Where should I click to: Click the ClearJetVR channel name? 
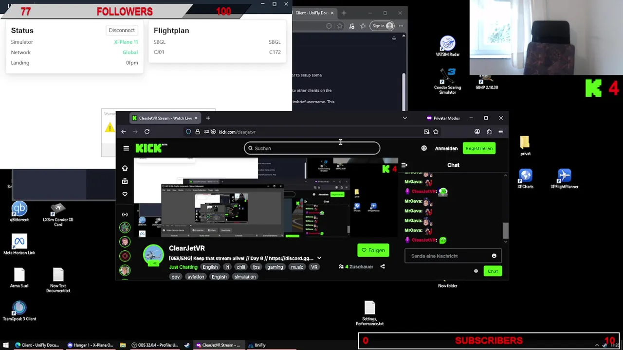tap(187, 248)
